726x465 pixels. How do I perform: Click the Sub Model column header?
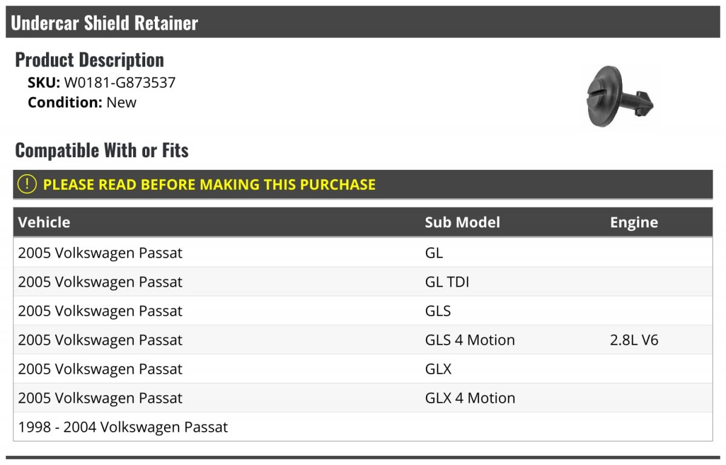[462, 223]
